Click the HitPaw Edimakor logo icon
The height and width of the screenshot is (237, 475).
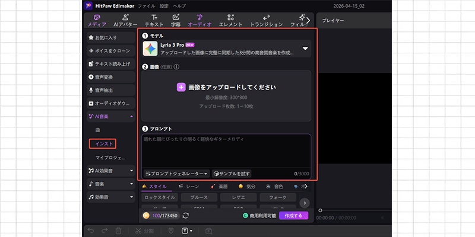pyautogui.click(x=88, y=6)
